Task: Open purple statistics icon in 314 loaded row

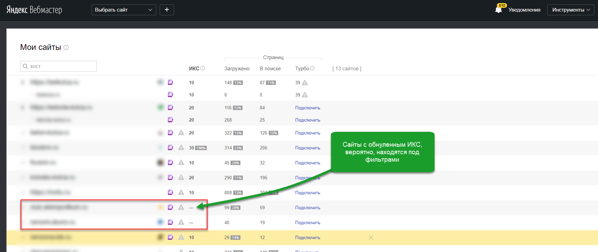Action: pos(170,147)
